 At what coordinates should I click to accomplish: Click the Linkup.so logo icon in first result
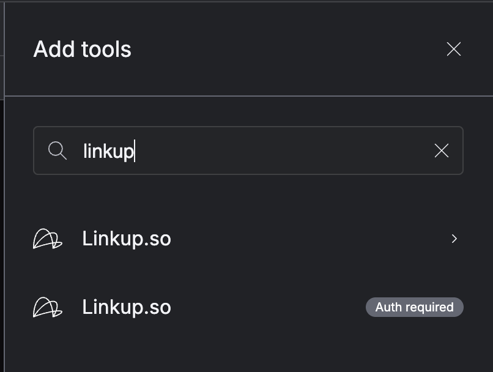coord(48,239)
